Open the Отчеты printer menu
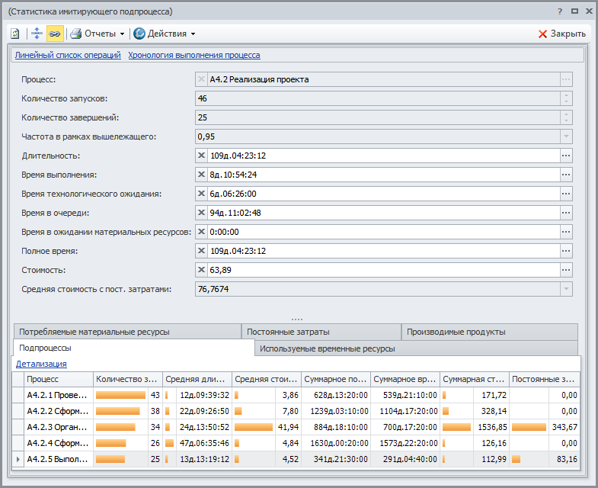The image size is (598, 488). click(96, 34)
